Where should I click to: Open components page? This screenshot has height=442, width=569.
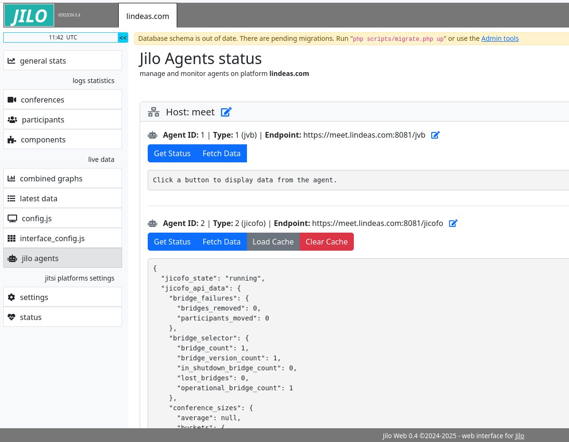click(x=62, y=139)
